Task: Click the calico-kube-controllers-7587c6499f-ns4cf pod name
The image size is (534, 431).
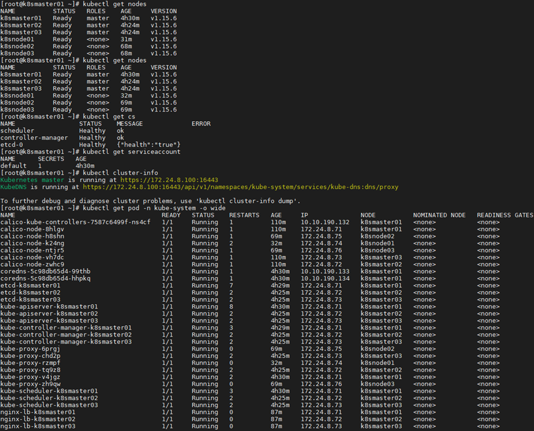Action: [75, 222]
